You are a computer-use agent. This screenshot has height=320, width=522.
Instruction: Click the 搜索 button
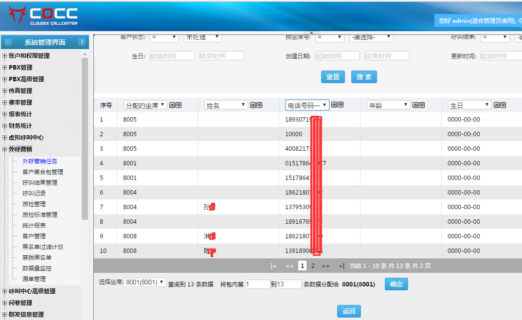(x=363, y=77)
